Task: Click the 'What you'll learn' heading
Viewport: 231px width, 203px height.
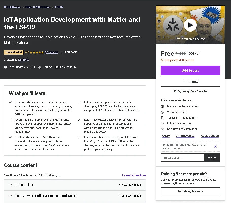Action: coord(27,93)
